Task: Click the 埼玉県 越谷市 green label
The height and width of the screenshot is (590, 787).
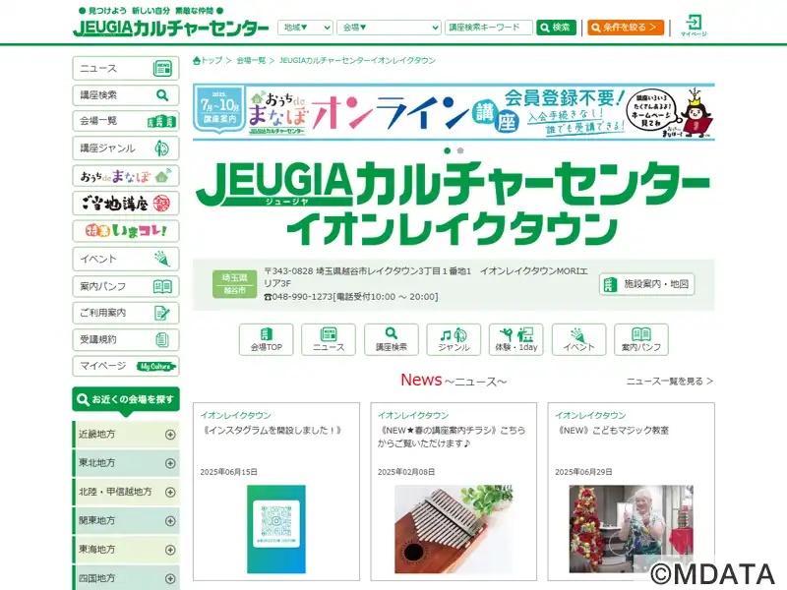Action: pyautogui.click(x=234, y=284)
